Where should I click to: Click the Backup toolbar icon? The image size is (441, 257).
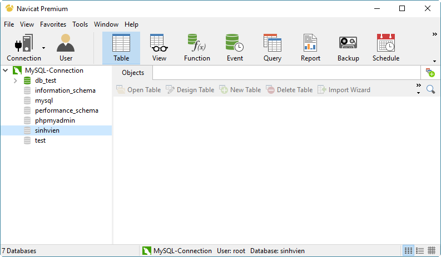348,48
